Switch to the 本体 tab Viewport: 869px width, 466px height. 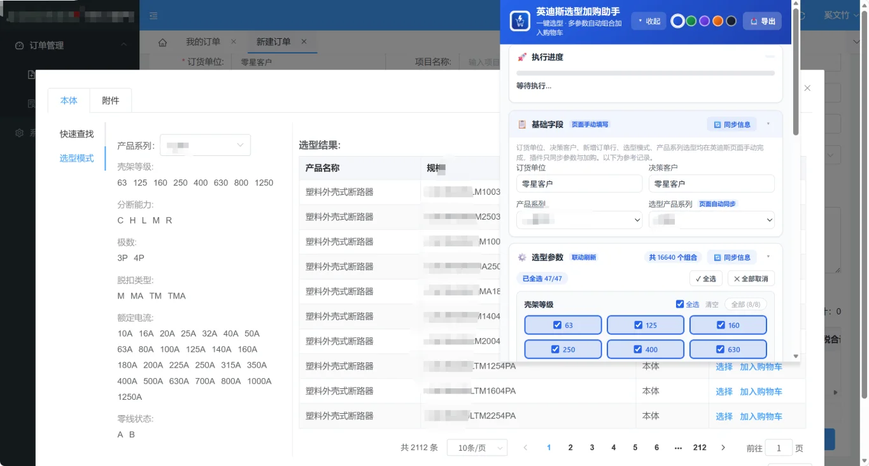coord(69,101)
